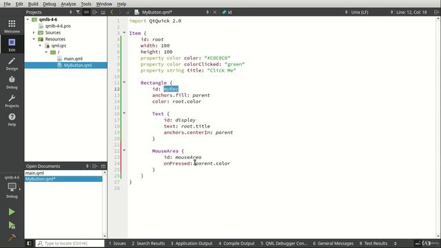The image size is (441, 248).
Task: Select qmlb-4-6.pro in the project tree
Action: (58, 26)
